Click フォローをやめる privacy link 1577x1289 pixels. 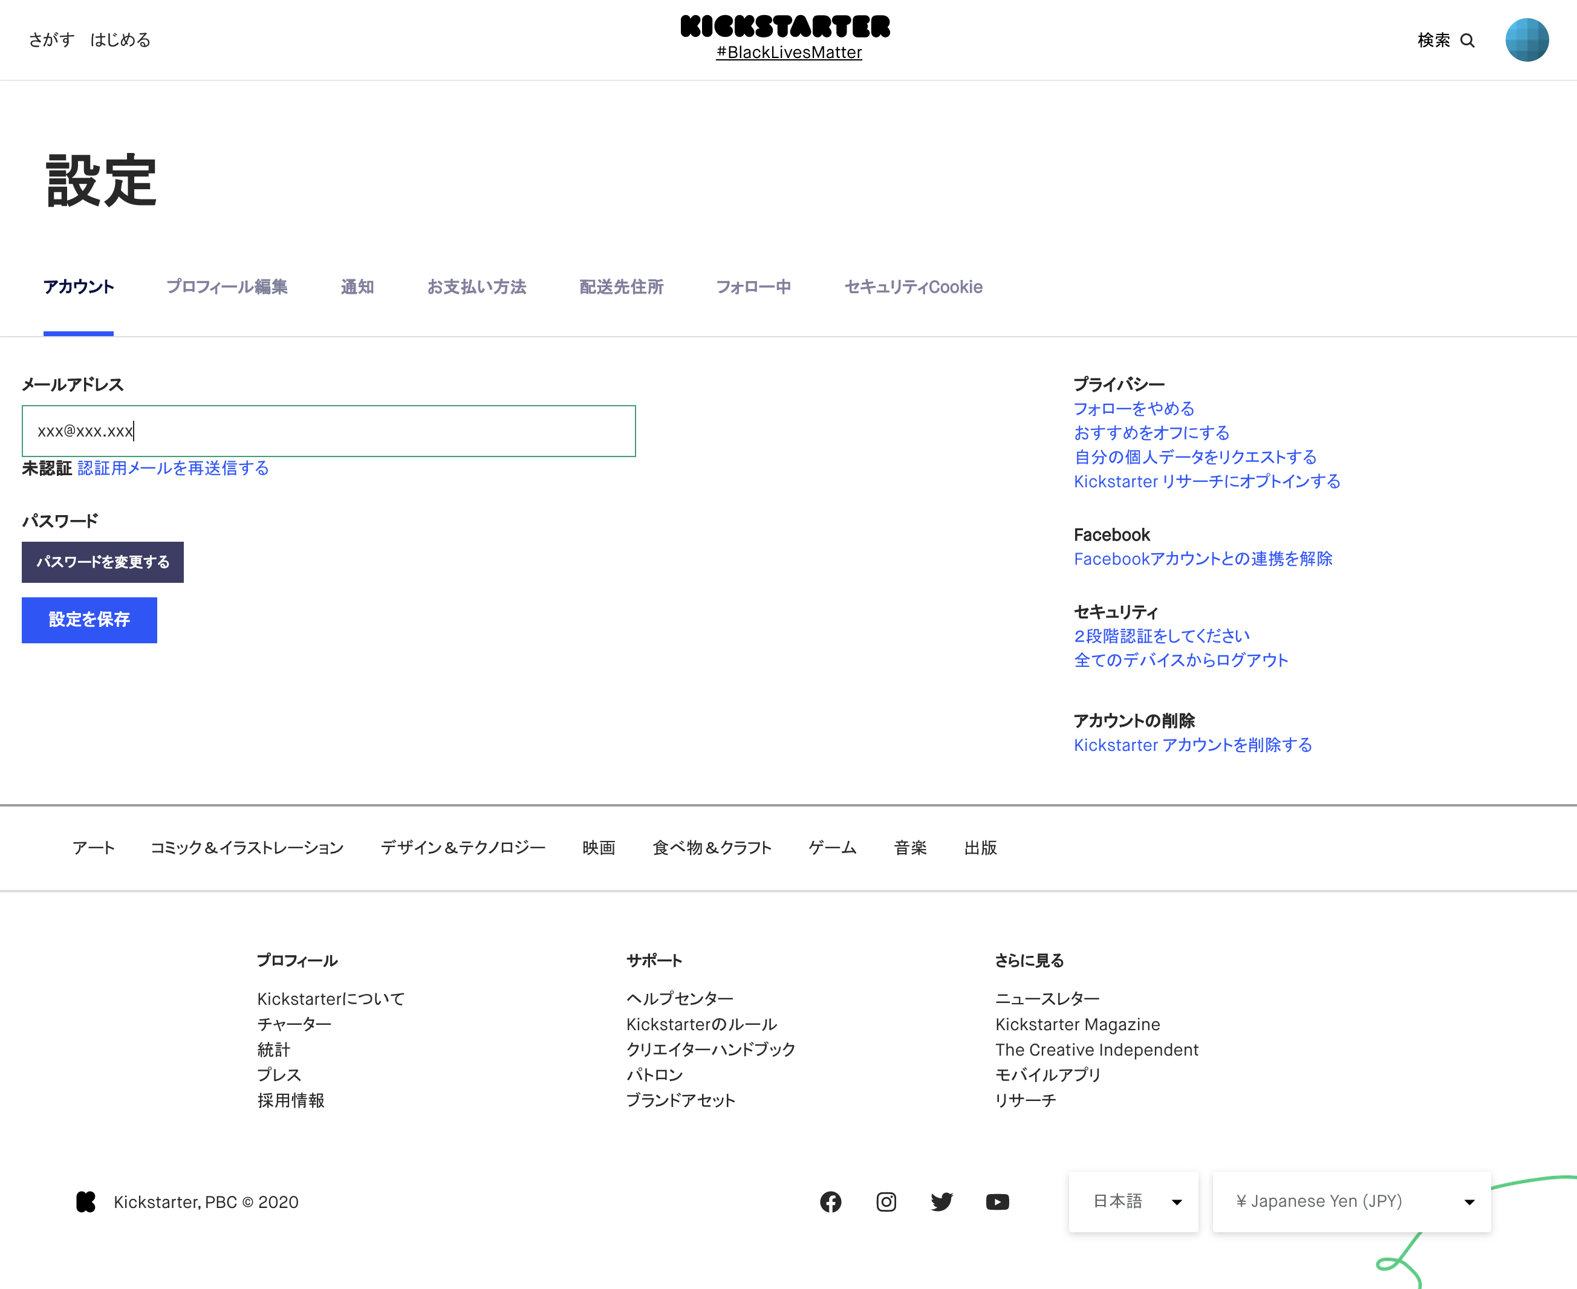coord(1134,409)
